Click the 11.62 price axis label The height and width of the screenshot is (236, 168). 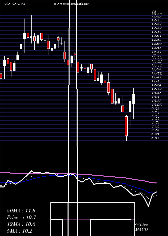click(x=157, y=68)
